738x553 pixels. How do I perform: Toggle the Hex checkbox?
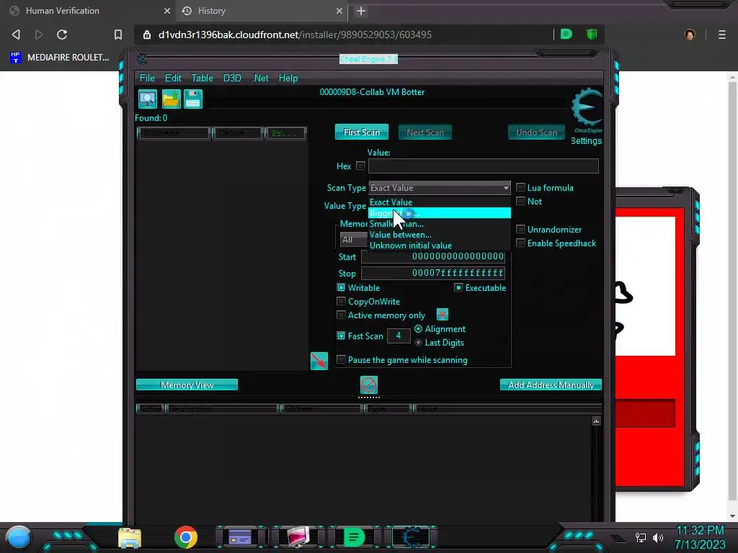click(360, 166)
